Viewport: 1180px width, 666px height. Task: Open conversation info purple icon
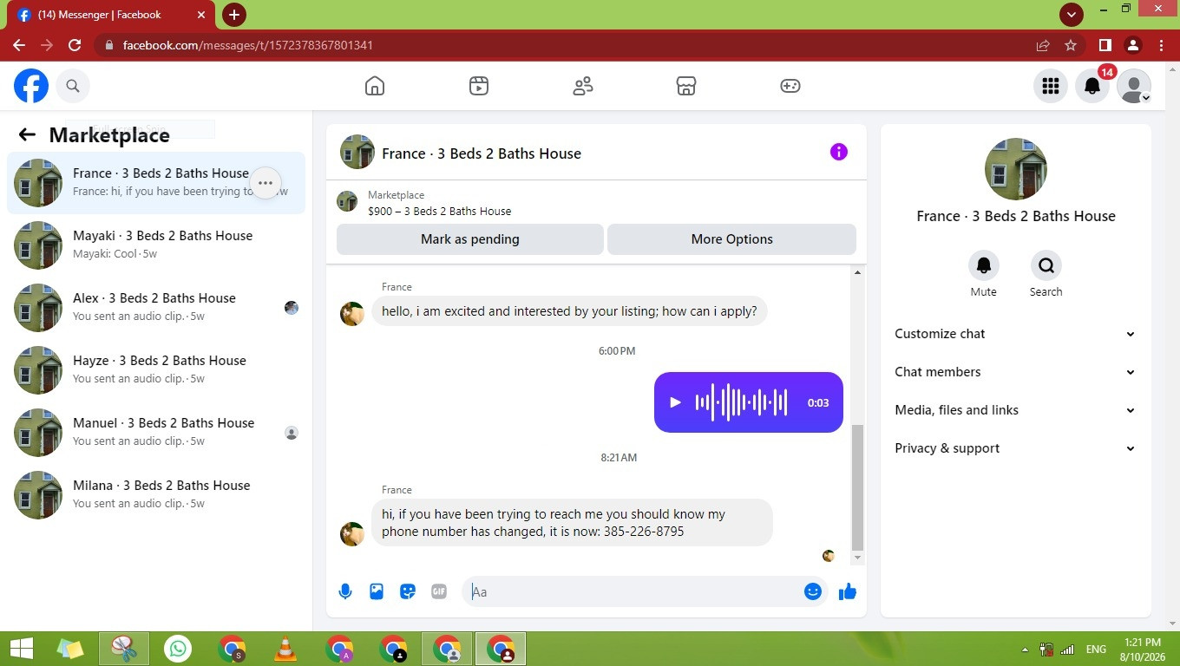point(839,152)
